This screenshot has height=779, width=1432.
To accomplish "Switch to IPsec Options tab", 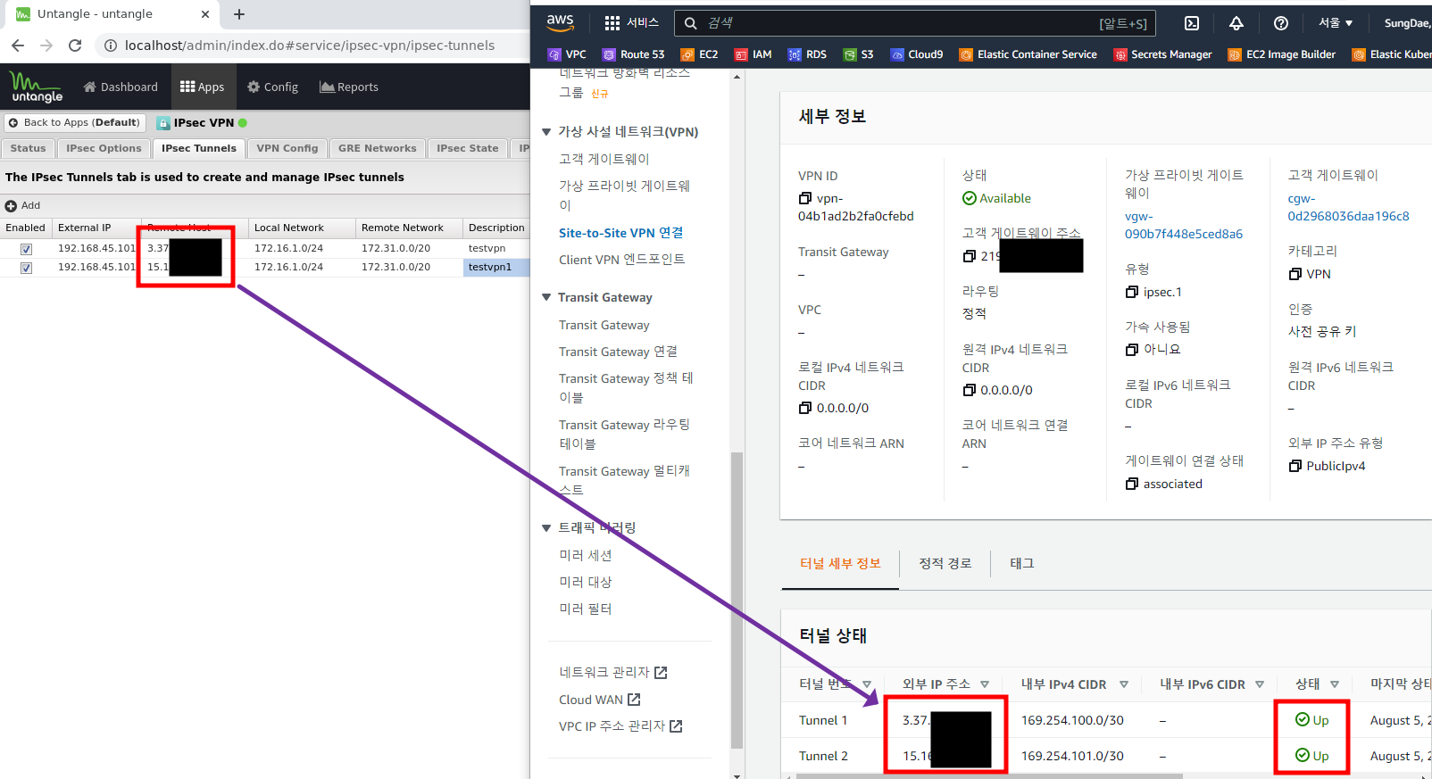I will 104,148.
